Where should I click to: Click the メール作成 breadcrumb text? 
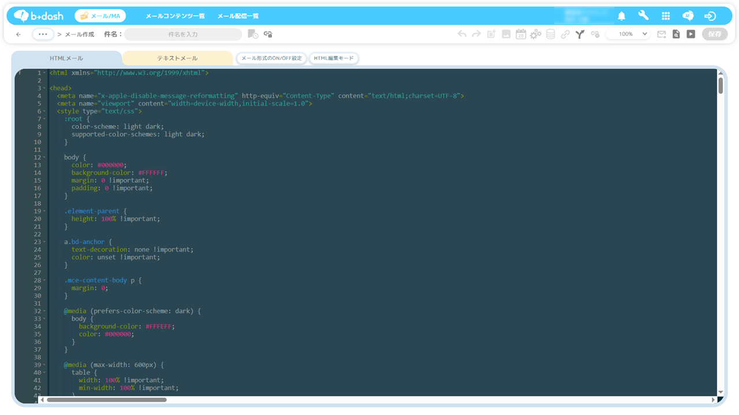(79, 35)
